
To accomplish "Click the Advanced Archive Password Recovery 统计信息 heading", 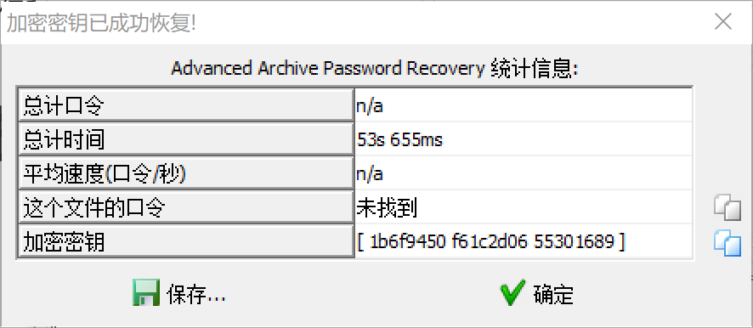I will 375,69.
